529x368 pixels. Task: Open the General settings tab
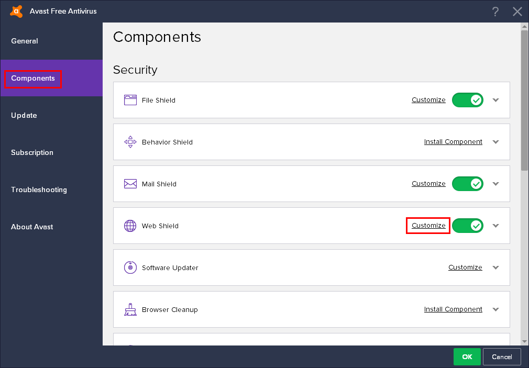pyautogui.click(x=51, y=41)
